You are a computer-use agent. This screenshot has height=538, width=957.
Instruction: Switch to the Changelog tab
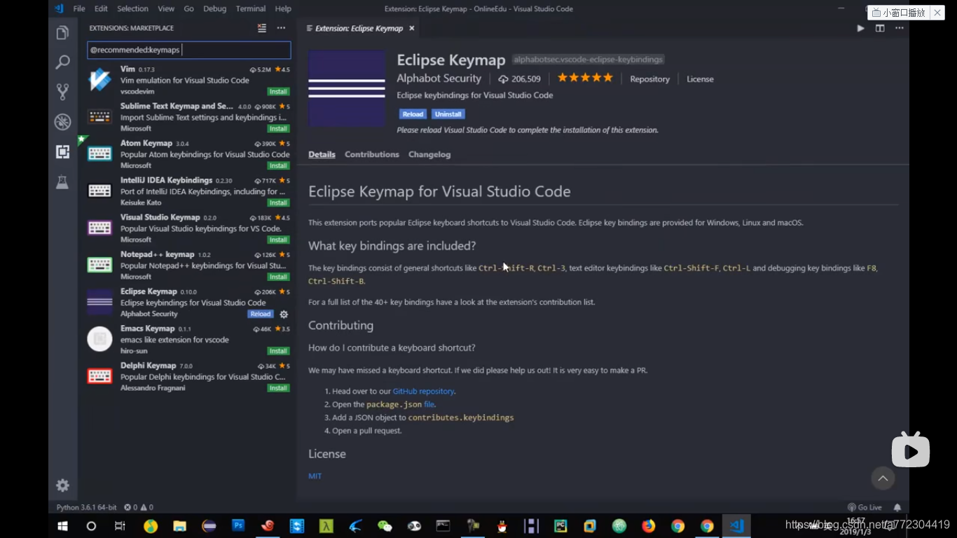[429, 154]
